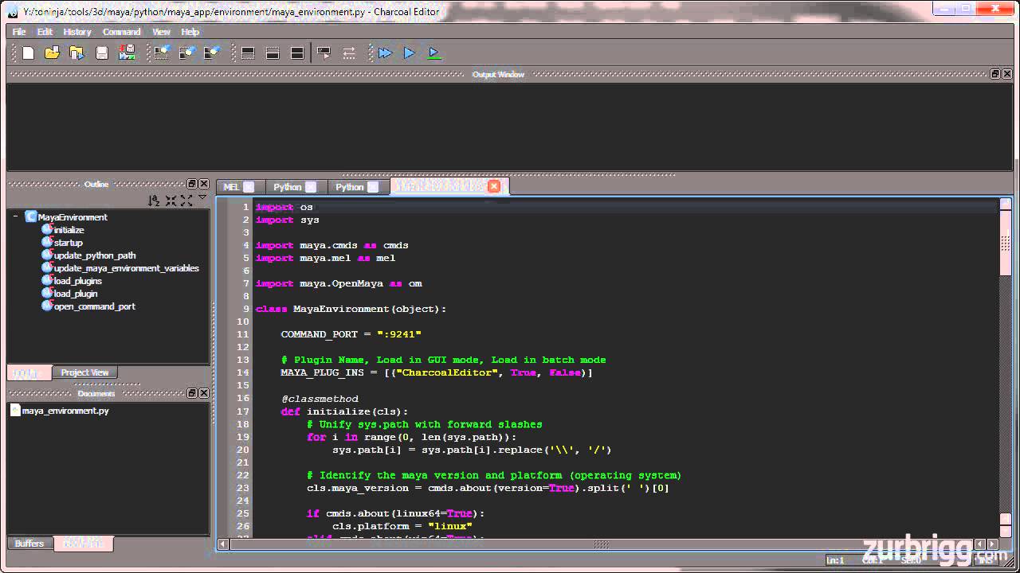Click the play icon with green underline
This screenshot has width=1020, height=573.
(x=434, y=53)
